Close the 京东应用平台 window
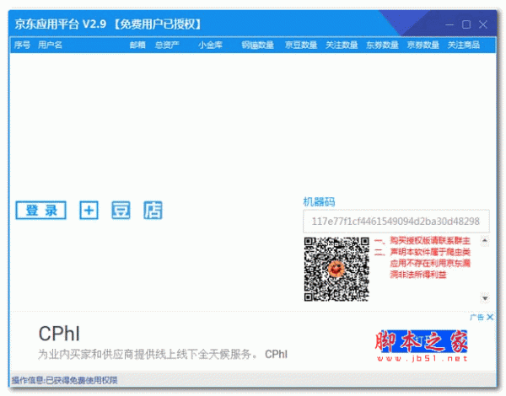 483,24
